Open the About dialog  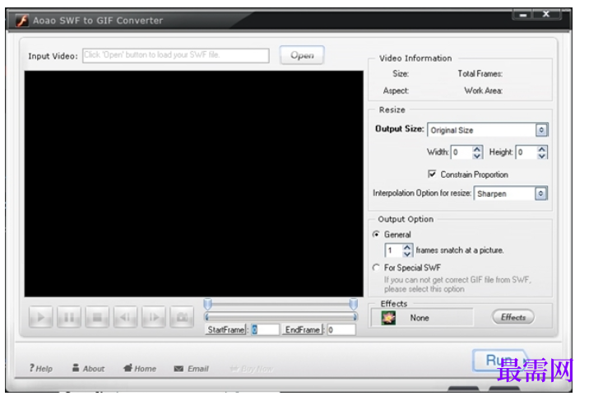tap(88, 368)
